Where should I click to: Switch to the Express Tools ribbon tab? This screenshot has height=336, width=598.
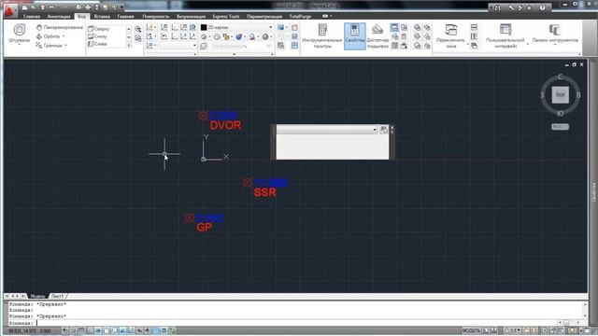226,17
